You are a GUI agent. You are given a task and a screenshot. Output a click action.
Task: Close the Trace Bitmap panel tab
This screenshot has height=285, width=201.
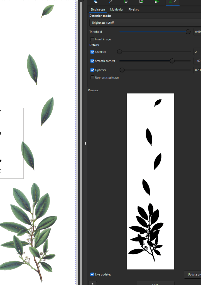[175, 2]
